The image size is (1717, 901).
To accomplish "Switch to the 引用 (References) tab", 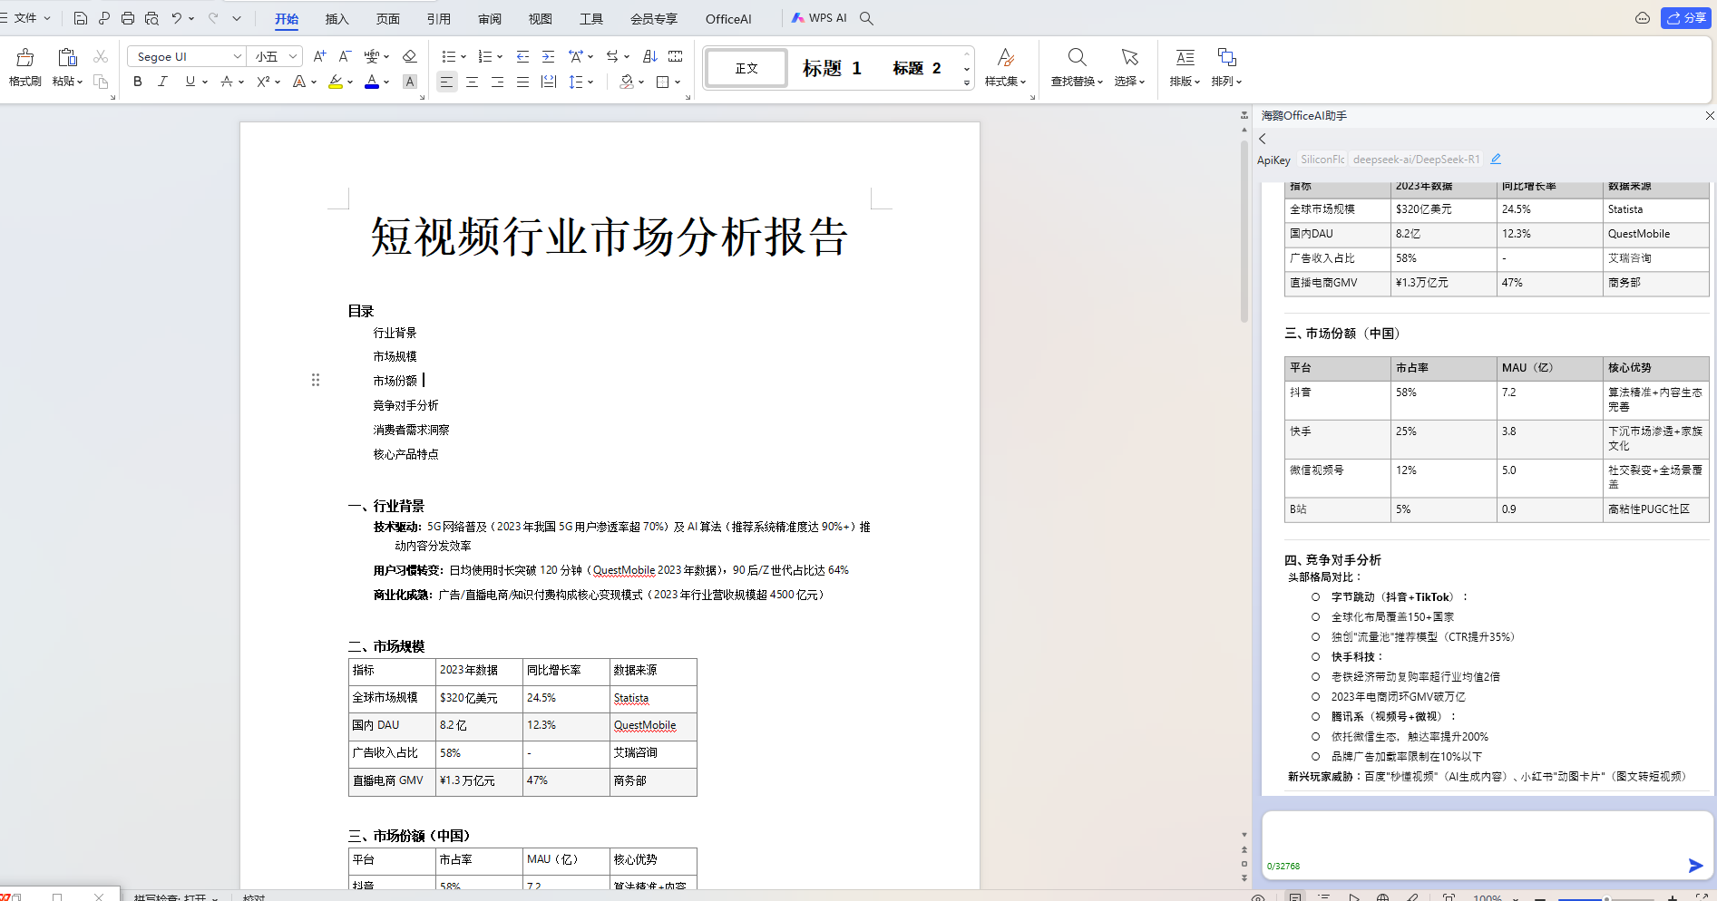I will (x=439, y=18).
